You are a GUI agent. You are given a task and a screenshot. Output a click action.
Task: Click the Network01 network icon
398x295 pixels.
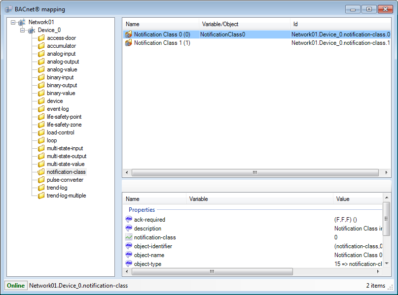[22, 22]
